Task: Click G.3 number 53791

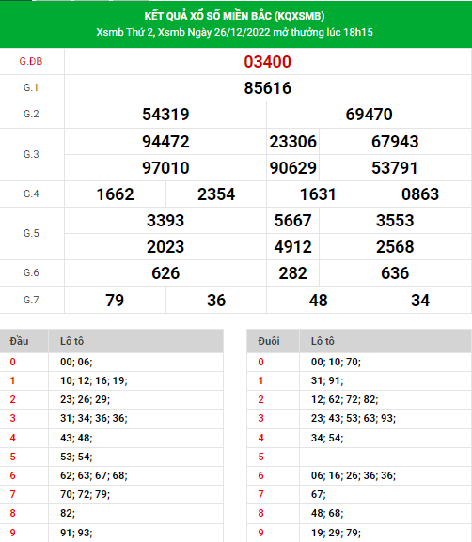Action: pos(395,168)
